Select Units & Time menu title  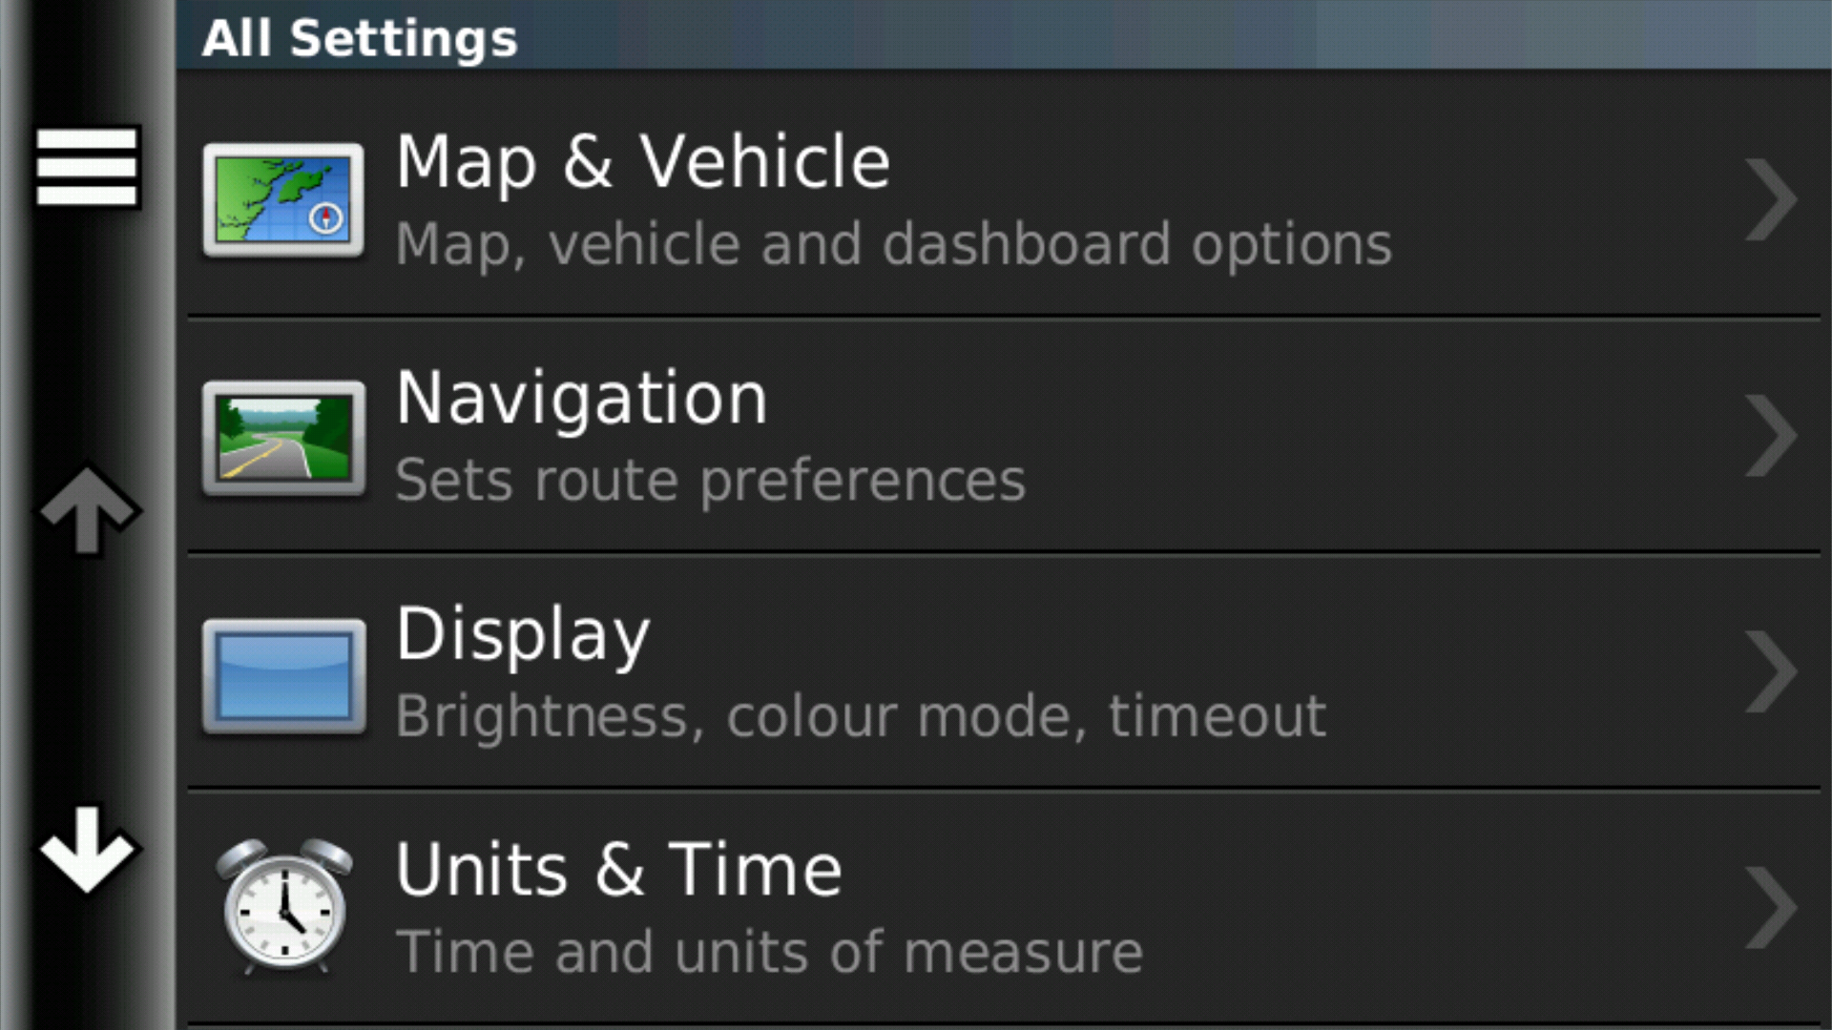tap(619, 870)
